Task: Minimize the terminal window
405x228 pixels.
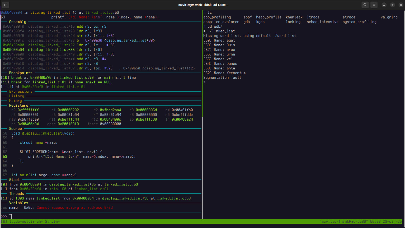Action: coord(384,5)
